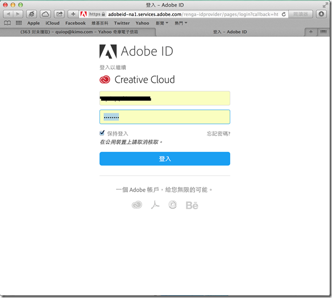Click the gray Acrobat footer icon
This screenshot has height=298, width=332.
pyautogui.click(x=155, y=205)
